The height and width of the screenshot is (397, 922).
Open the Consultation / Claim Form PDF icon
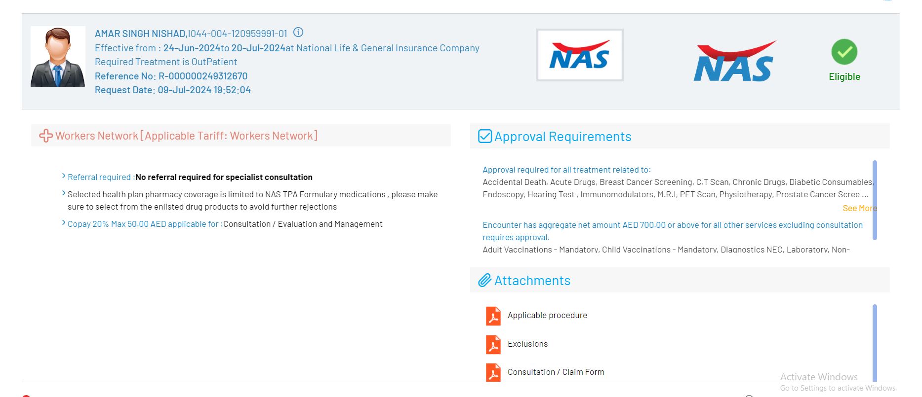coord(493,373)
